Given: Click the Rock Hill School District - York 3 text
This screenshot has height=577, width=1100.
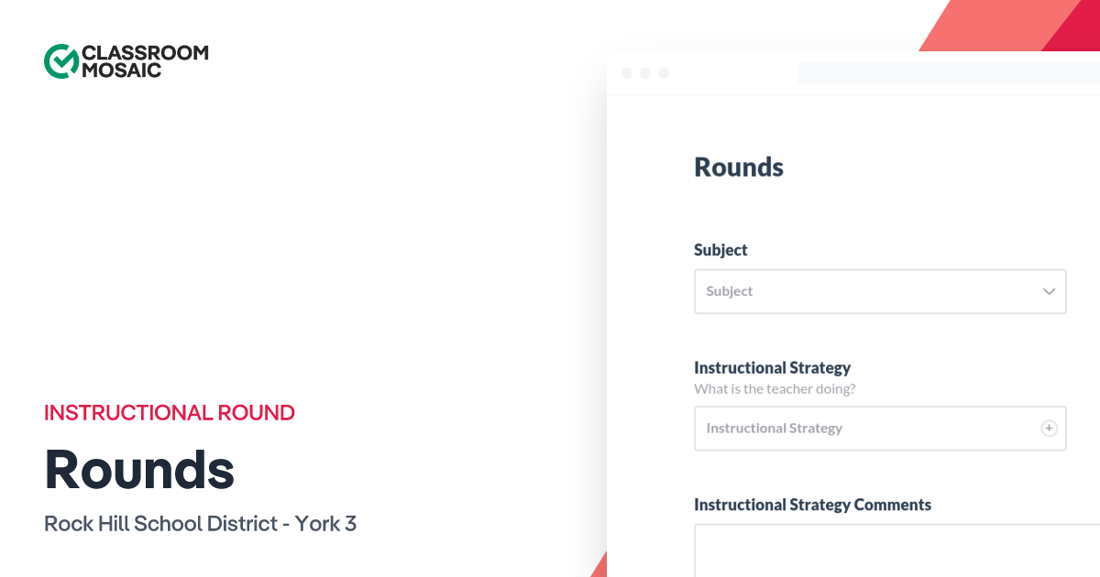Looking at the screenshot, I should pos(200,523).
